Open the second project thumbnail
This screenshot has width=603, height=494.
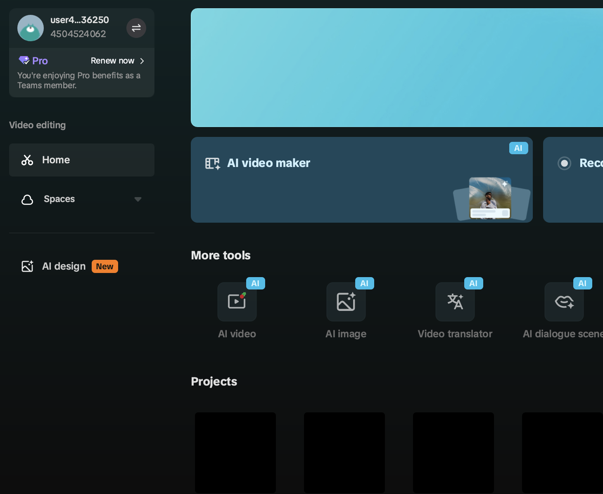[344, 452]
